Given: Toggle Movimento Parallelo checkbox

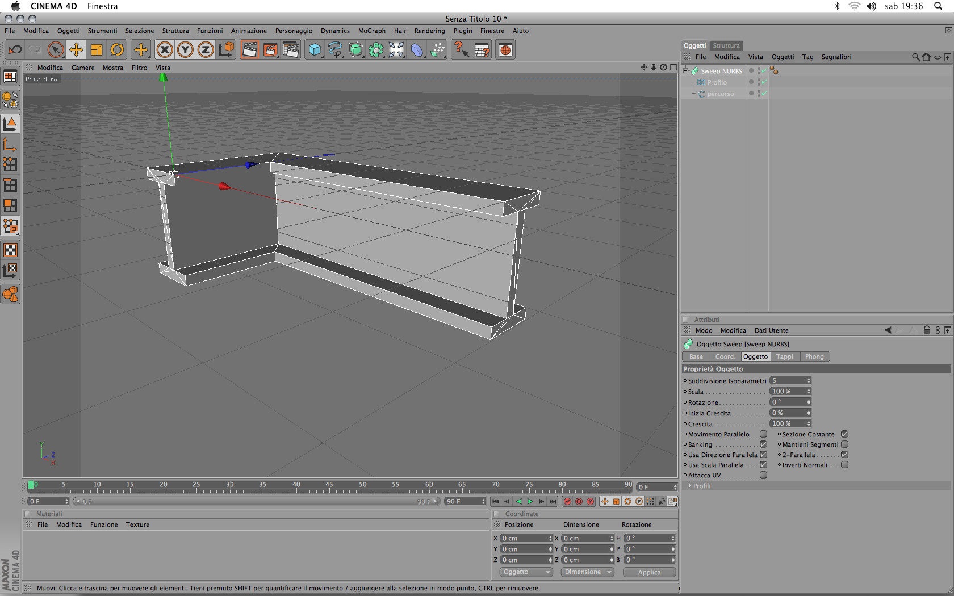Looking at the screenshot, I should [x=763, y=434].
